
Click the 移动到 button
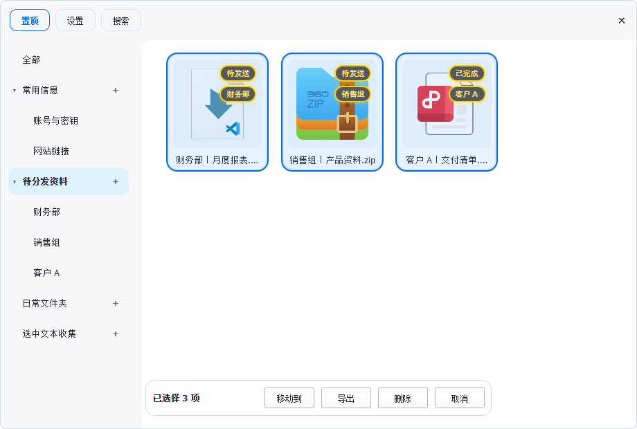pyautogui.click(x=289, y=398)
